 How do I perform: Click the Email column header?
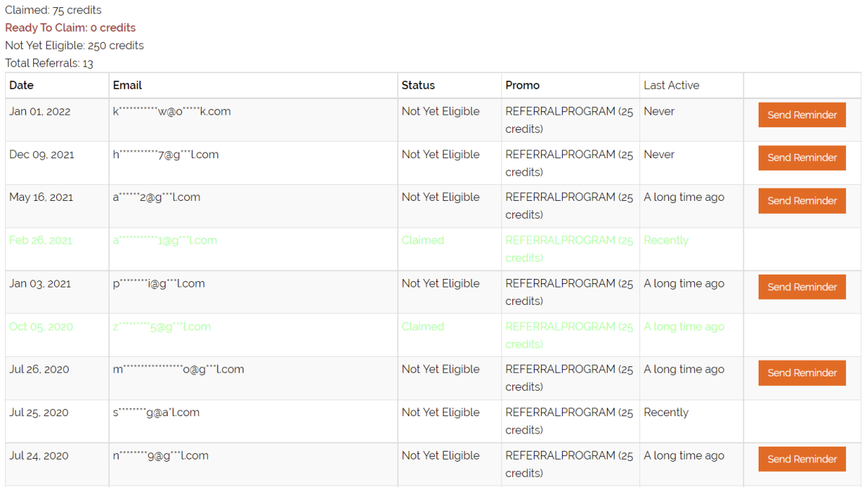point(127,85)
